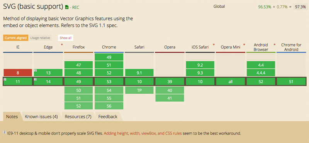The width and height of the screenshot is (309, 143).
Task: Click note marker 2 on Edge 14 cell
Action: point(35,80)
